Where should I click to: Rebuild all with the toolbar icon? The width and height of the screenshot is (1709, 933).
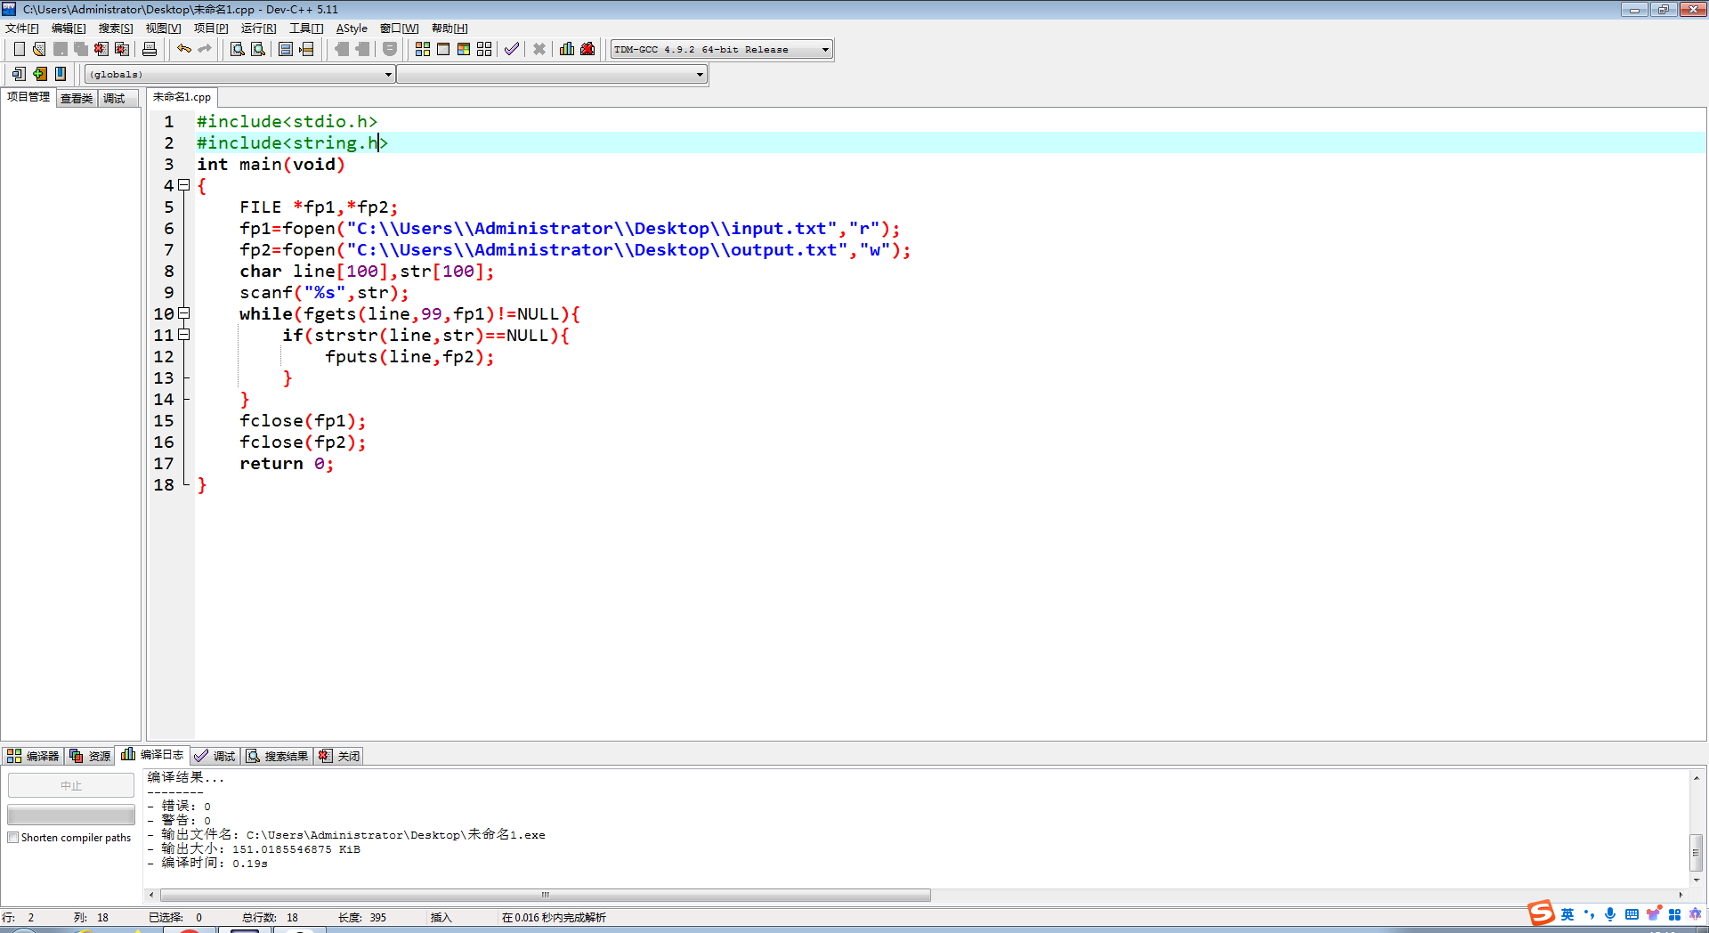tap(484, 49)
